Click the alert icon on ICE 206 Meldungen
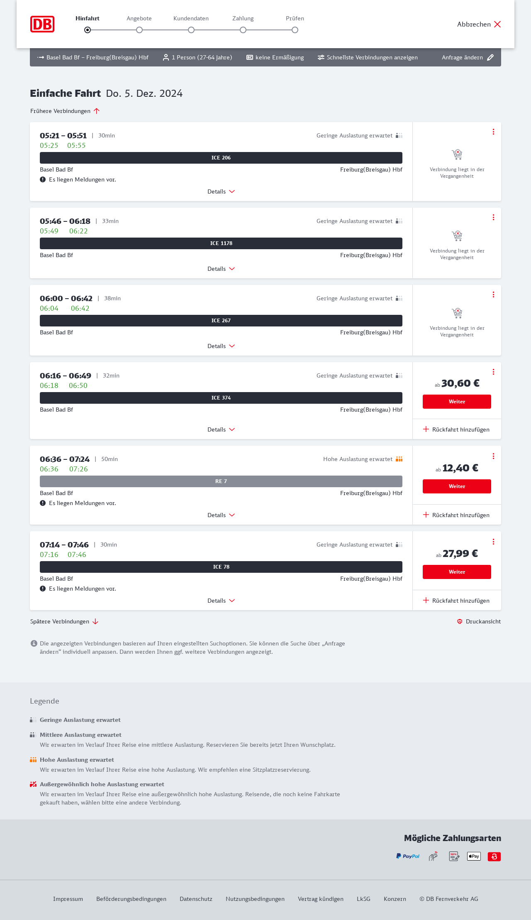The height and width of the screenshot is (920, 531). pyautogui.click(x=43, y=179)
